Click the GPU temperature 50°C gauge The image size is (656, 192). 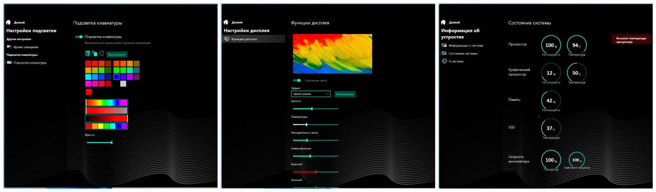pos(576,73)
